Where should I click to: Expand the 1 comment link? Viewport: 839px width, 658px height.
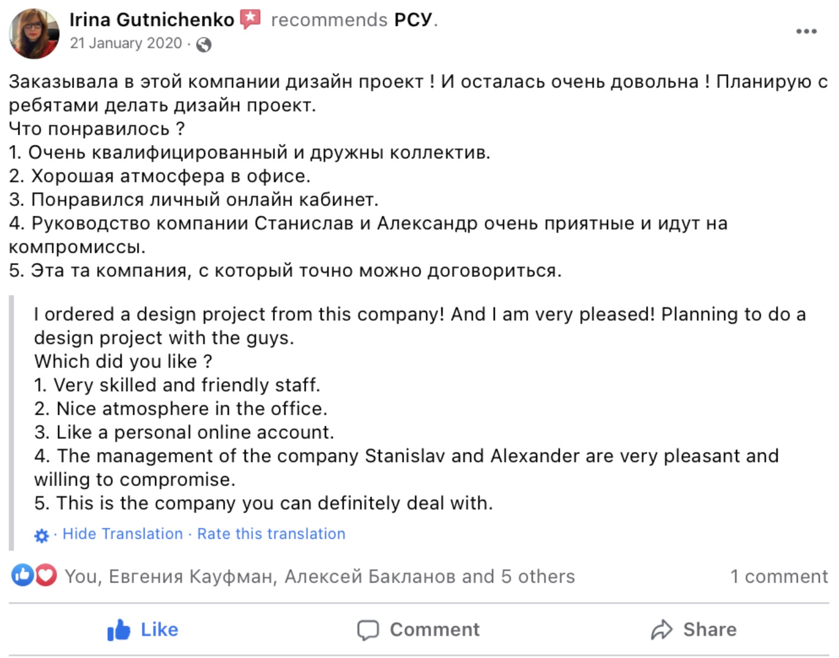tap(779, 577)
